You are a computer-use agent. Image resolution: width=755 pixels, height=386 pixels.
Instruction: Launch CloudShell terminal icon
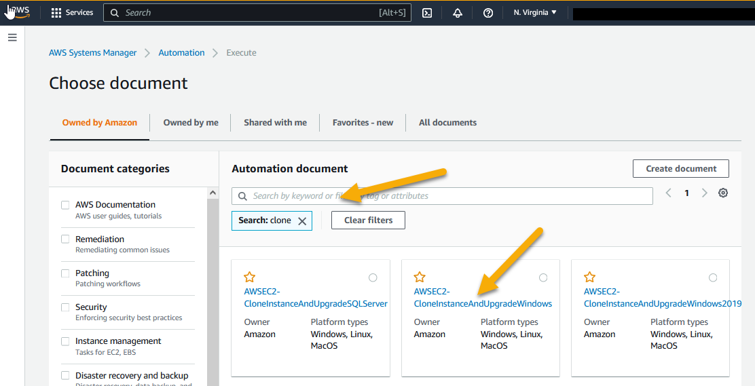(427, 13)
